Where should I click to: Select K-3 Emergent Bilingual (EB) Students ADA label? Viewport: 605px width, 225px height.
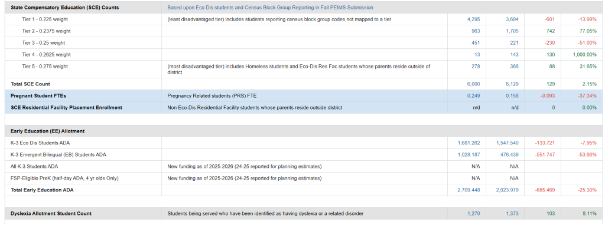[x=58, y=155]
